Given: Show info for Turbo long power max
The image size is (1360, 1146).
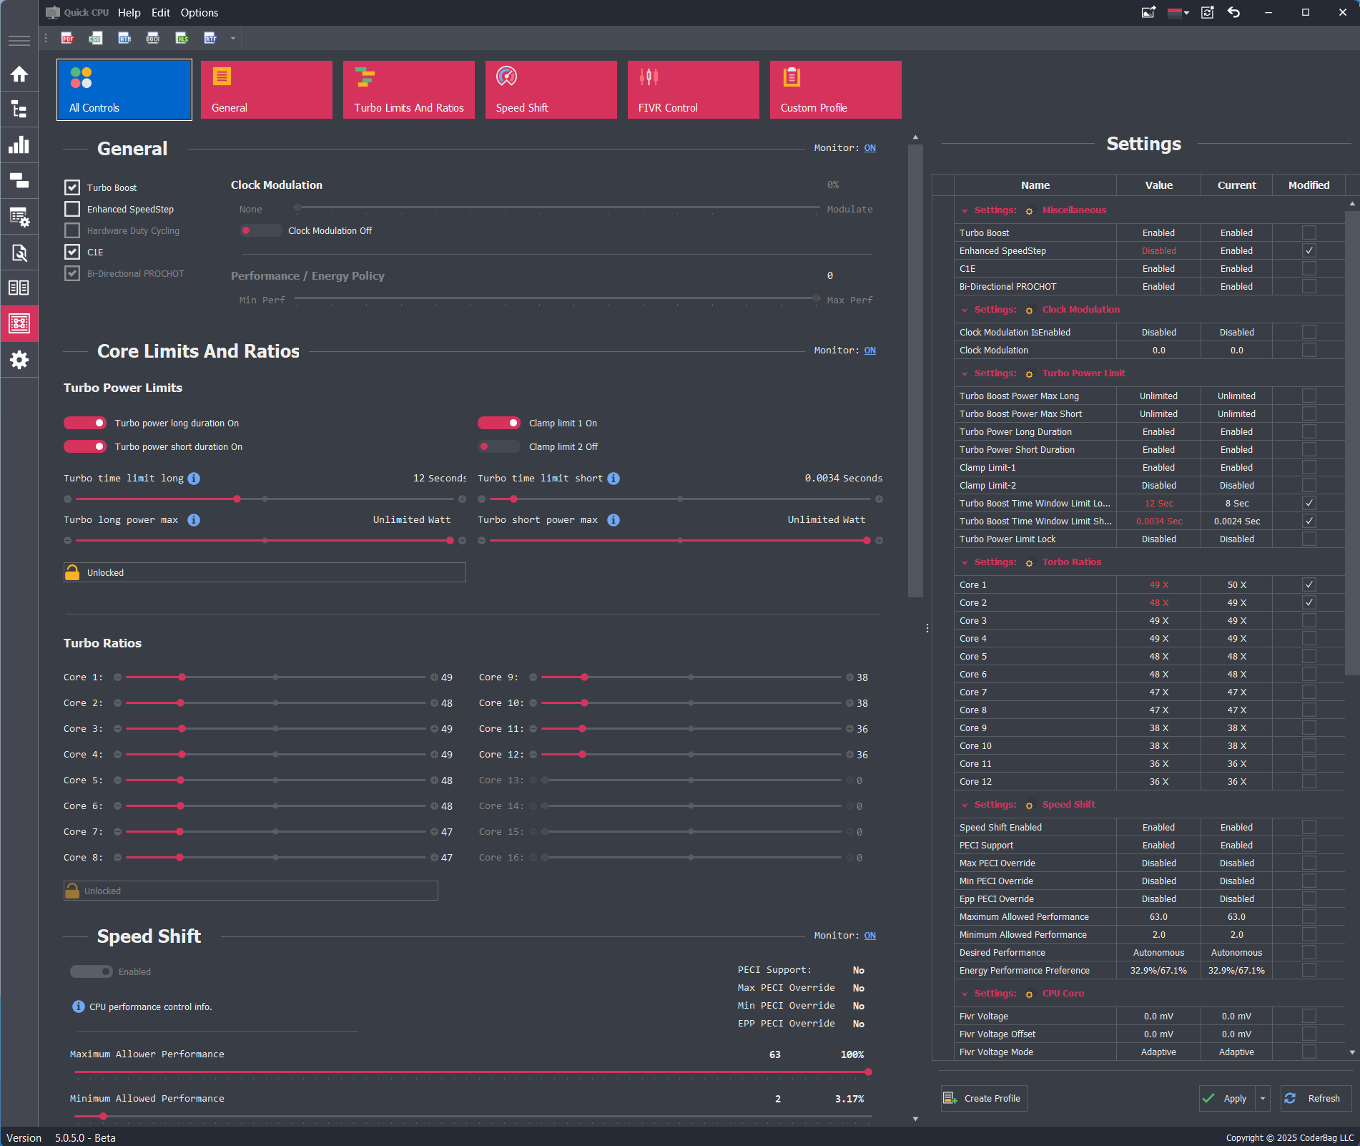Looking at the screenshot, I should (x=194, y=520).
